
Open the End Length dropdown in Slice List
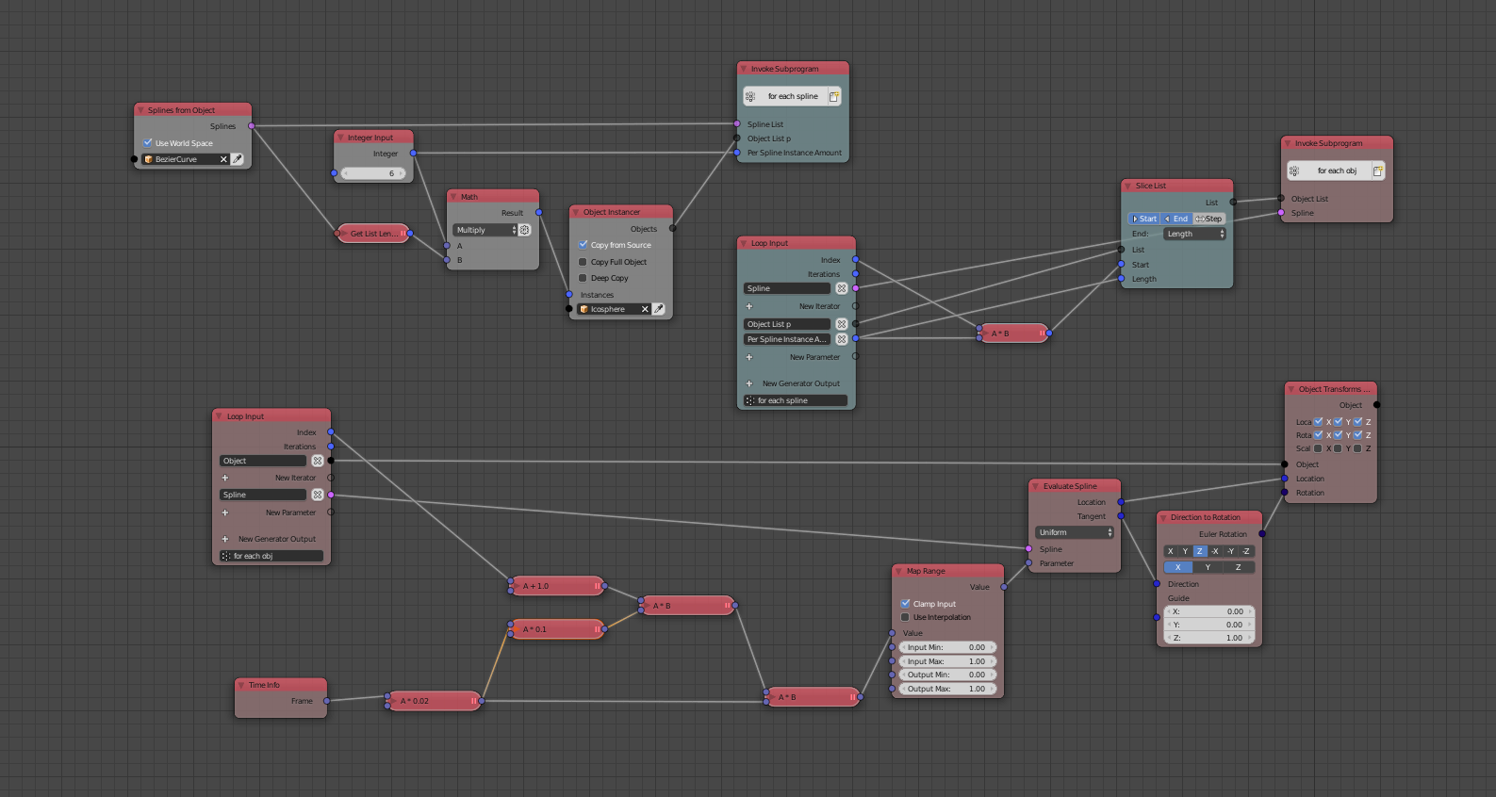pyautogui.click(x=1194, y=234)
